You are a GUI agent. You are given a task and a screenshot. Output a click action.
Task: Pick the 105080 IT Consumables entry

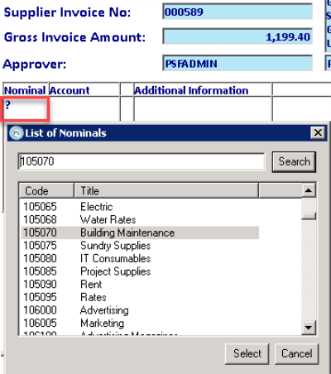[x=140, y=258]
